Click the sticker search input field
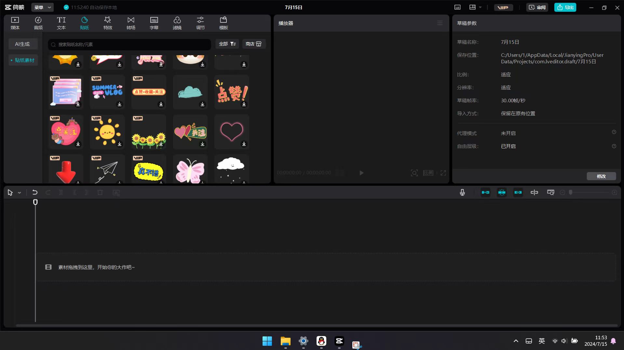 [x=130, y=44]
